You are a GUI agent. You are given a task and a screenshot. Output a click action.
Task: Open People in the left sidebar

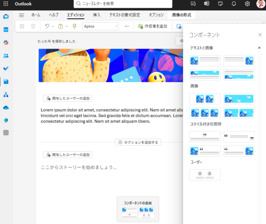coord(6,55)
